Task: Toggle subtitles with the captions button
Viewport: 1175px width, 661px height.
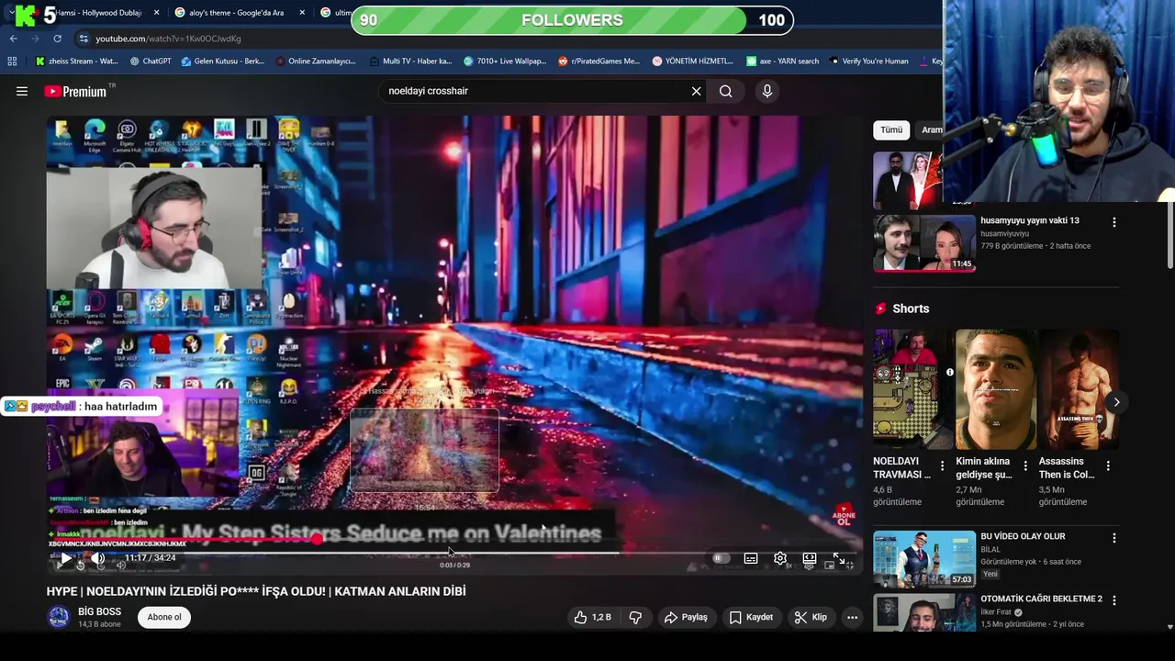Action: (751, 557)
